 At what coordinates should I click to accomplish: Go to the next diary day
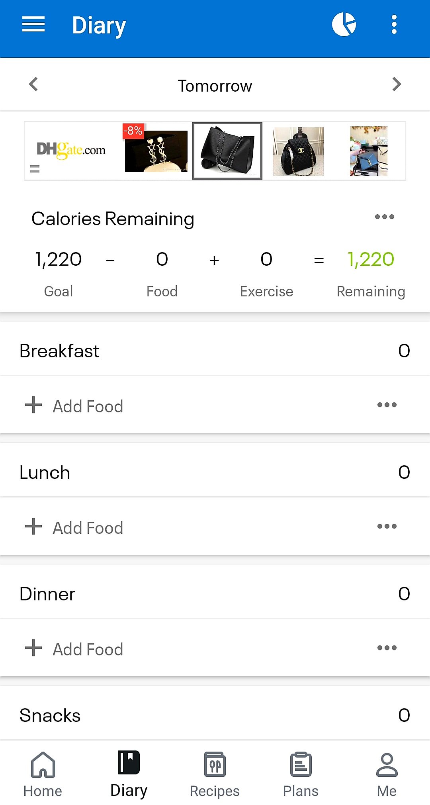point(396,84)
